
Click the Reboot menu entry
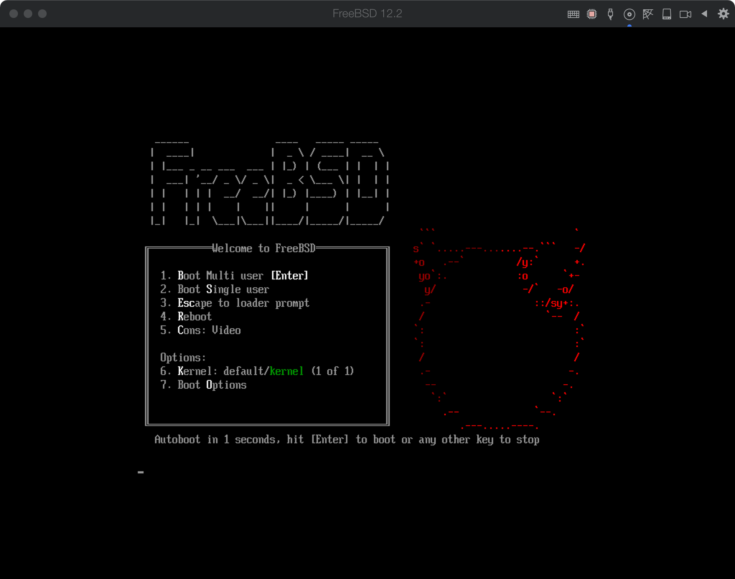point(186,316)
